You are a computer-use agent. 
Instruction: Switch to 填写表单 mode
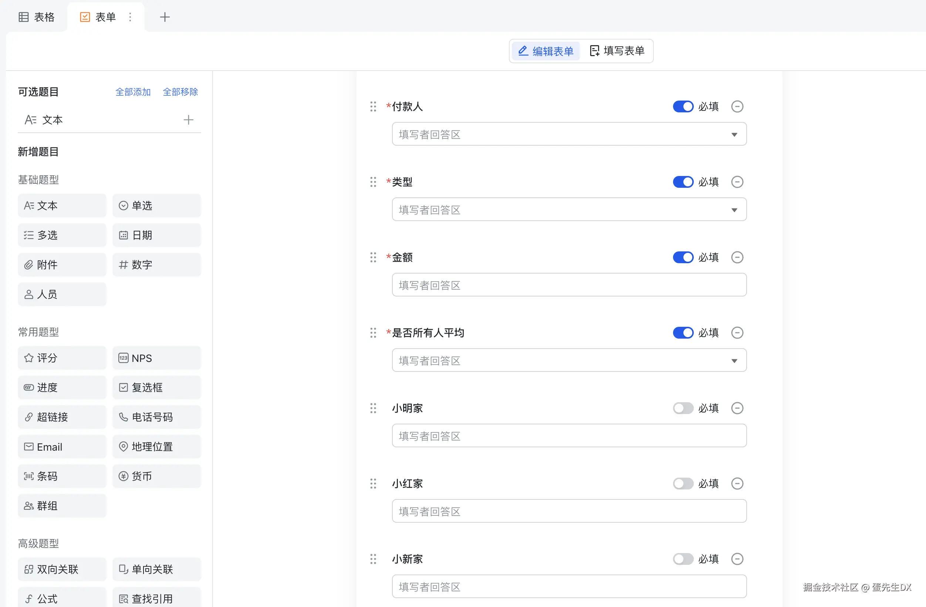point(617,51)
